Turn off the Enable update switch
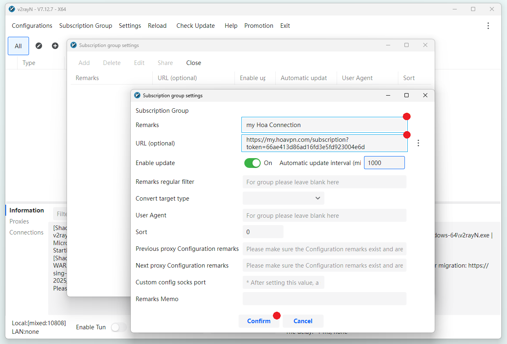Image resolution: width=507 pixels, height=344 pixels. (x=252, y=163)
